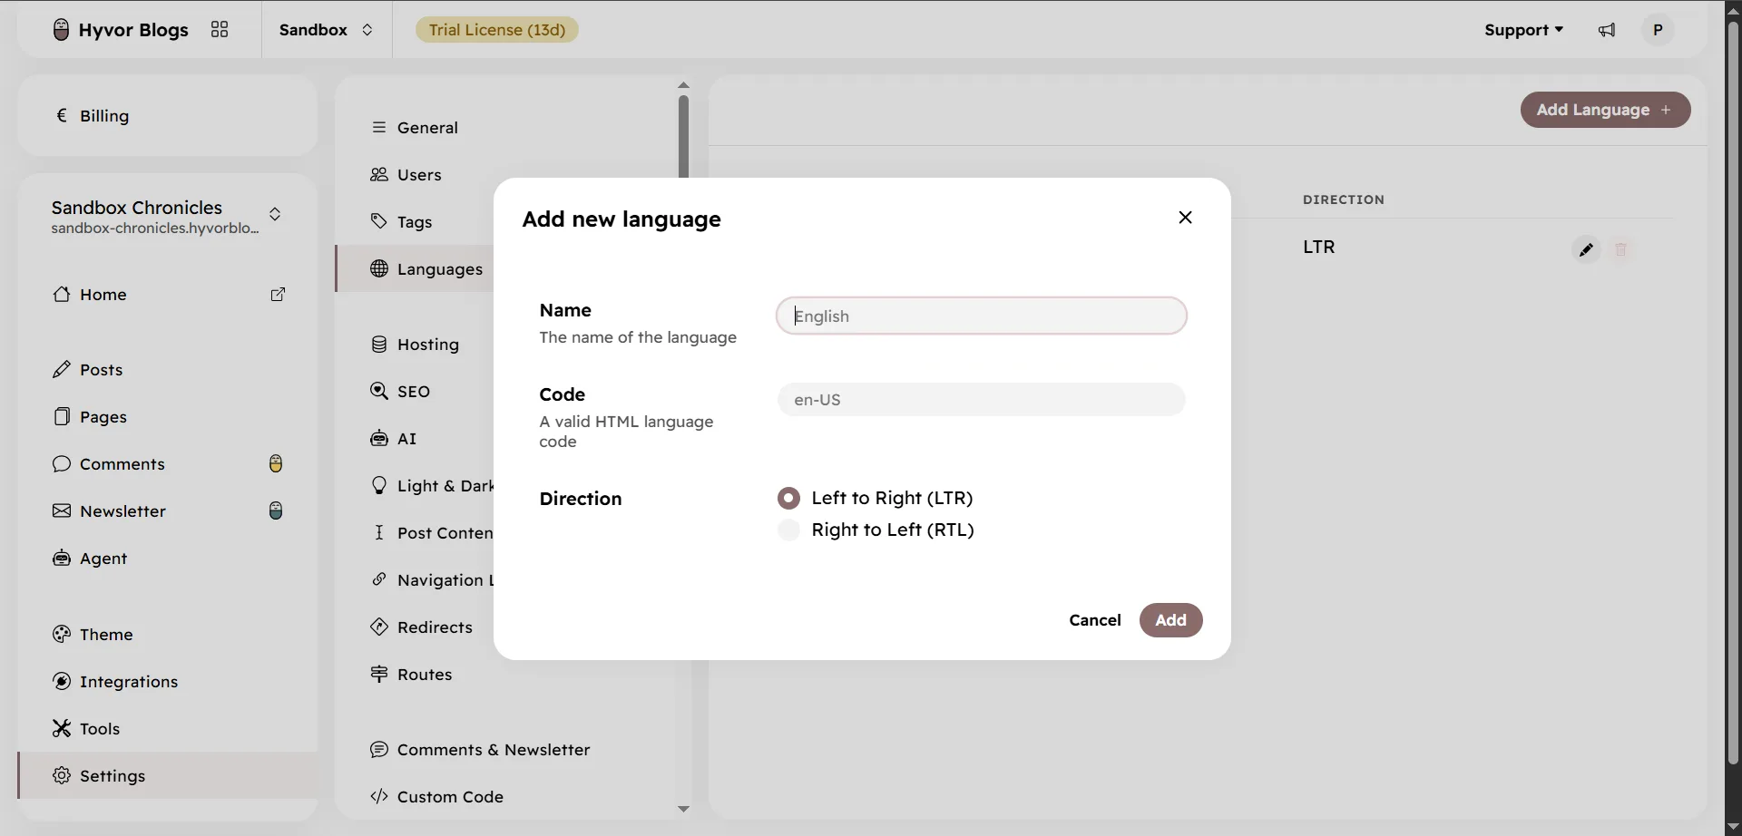This screenshot has width=1742, height=836.
Task: Open the apps grid icon beside Hyvor Blogs
Action: point(220,30)
